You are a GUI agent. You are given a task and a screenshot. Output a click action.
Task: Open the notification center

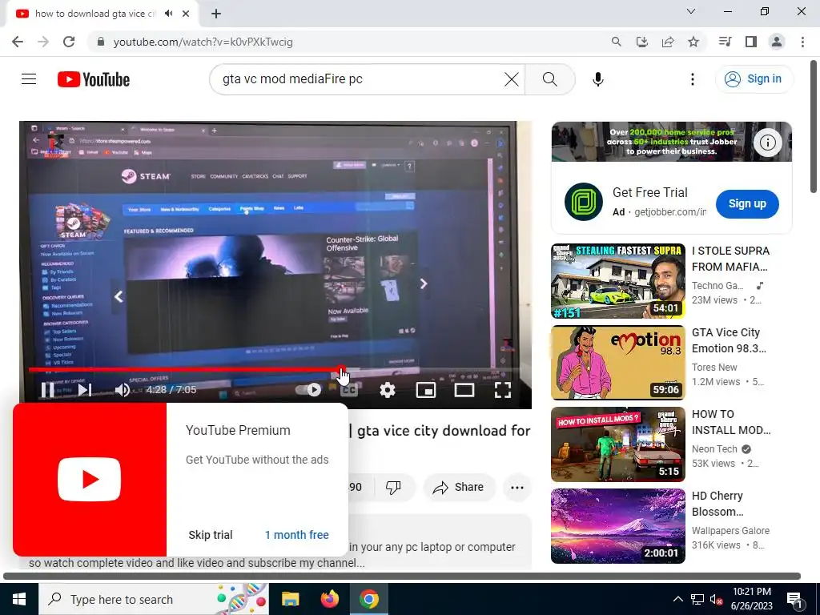coord(794,599)
